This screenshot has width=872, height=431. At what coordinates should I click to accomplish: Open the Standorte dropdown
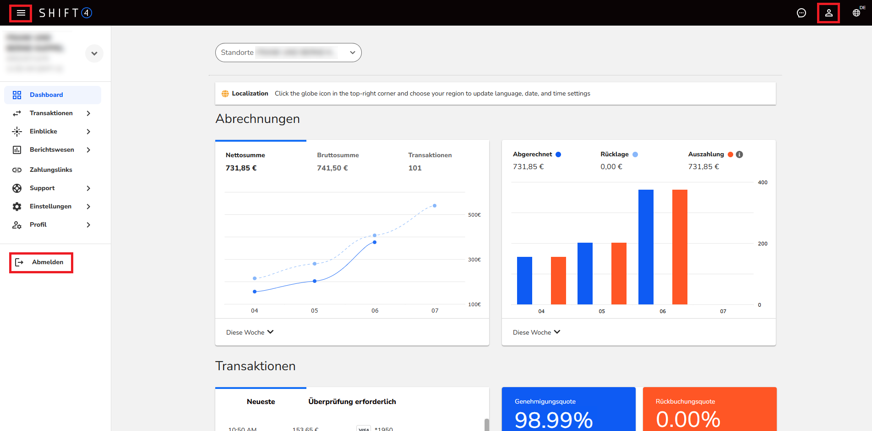[289, 53]
